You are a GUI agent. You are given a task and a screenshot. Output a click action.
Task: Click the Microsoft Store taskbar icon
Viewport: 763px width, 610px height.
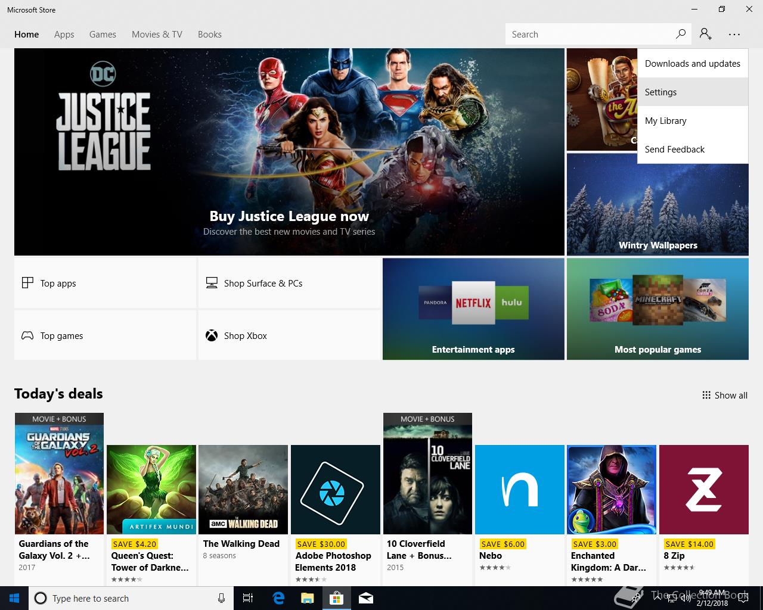pyautogui.click(x=336, y=598)
